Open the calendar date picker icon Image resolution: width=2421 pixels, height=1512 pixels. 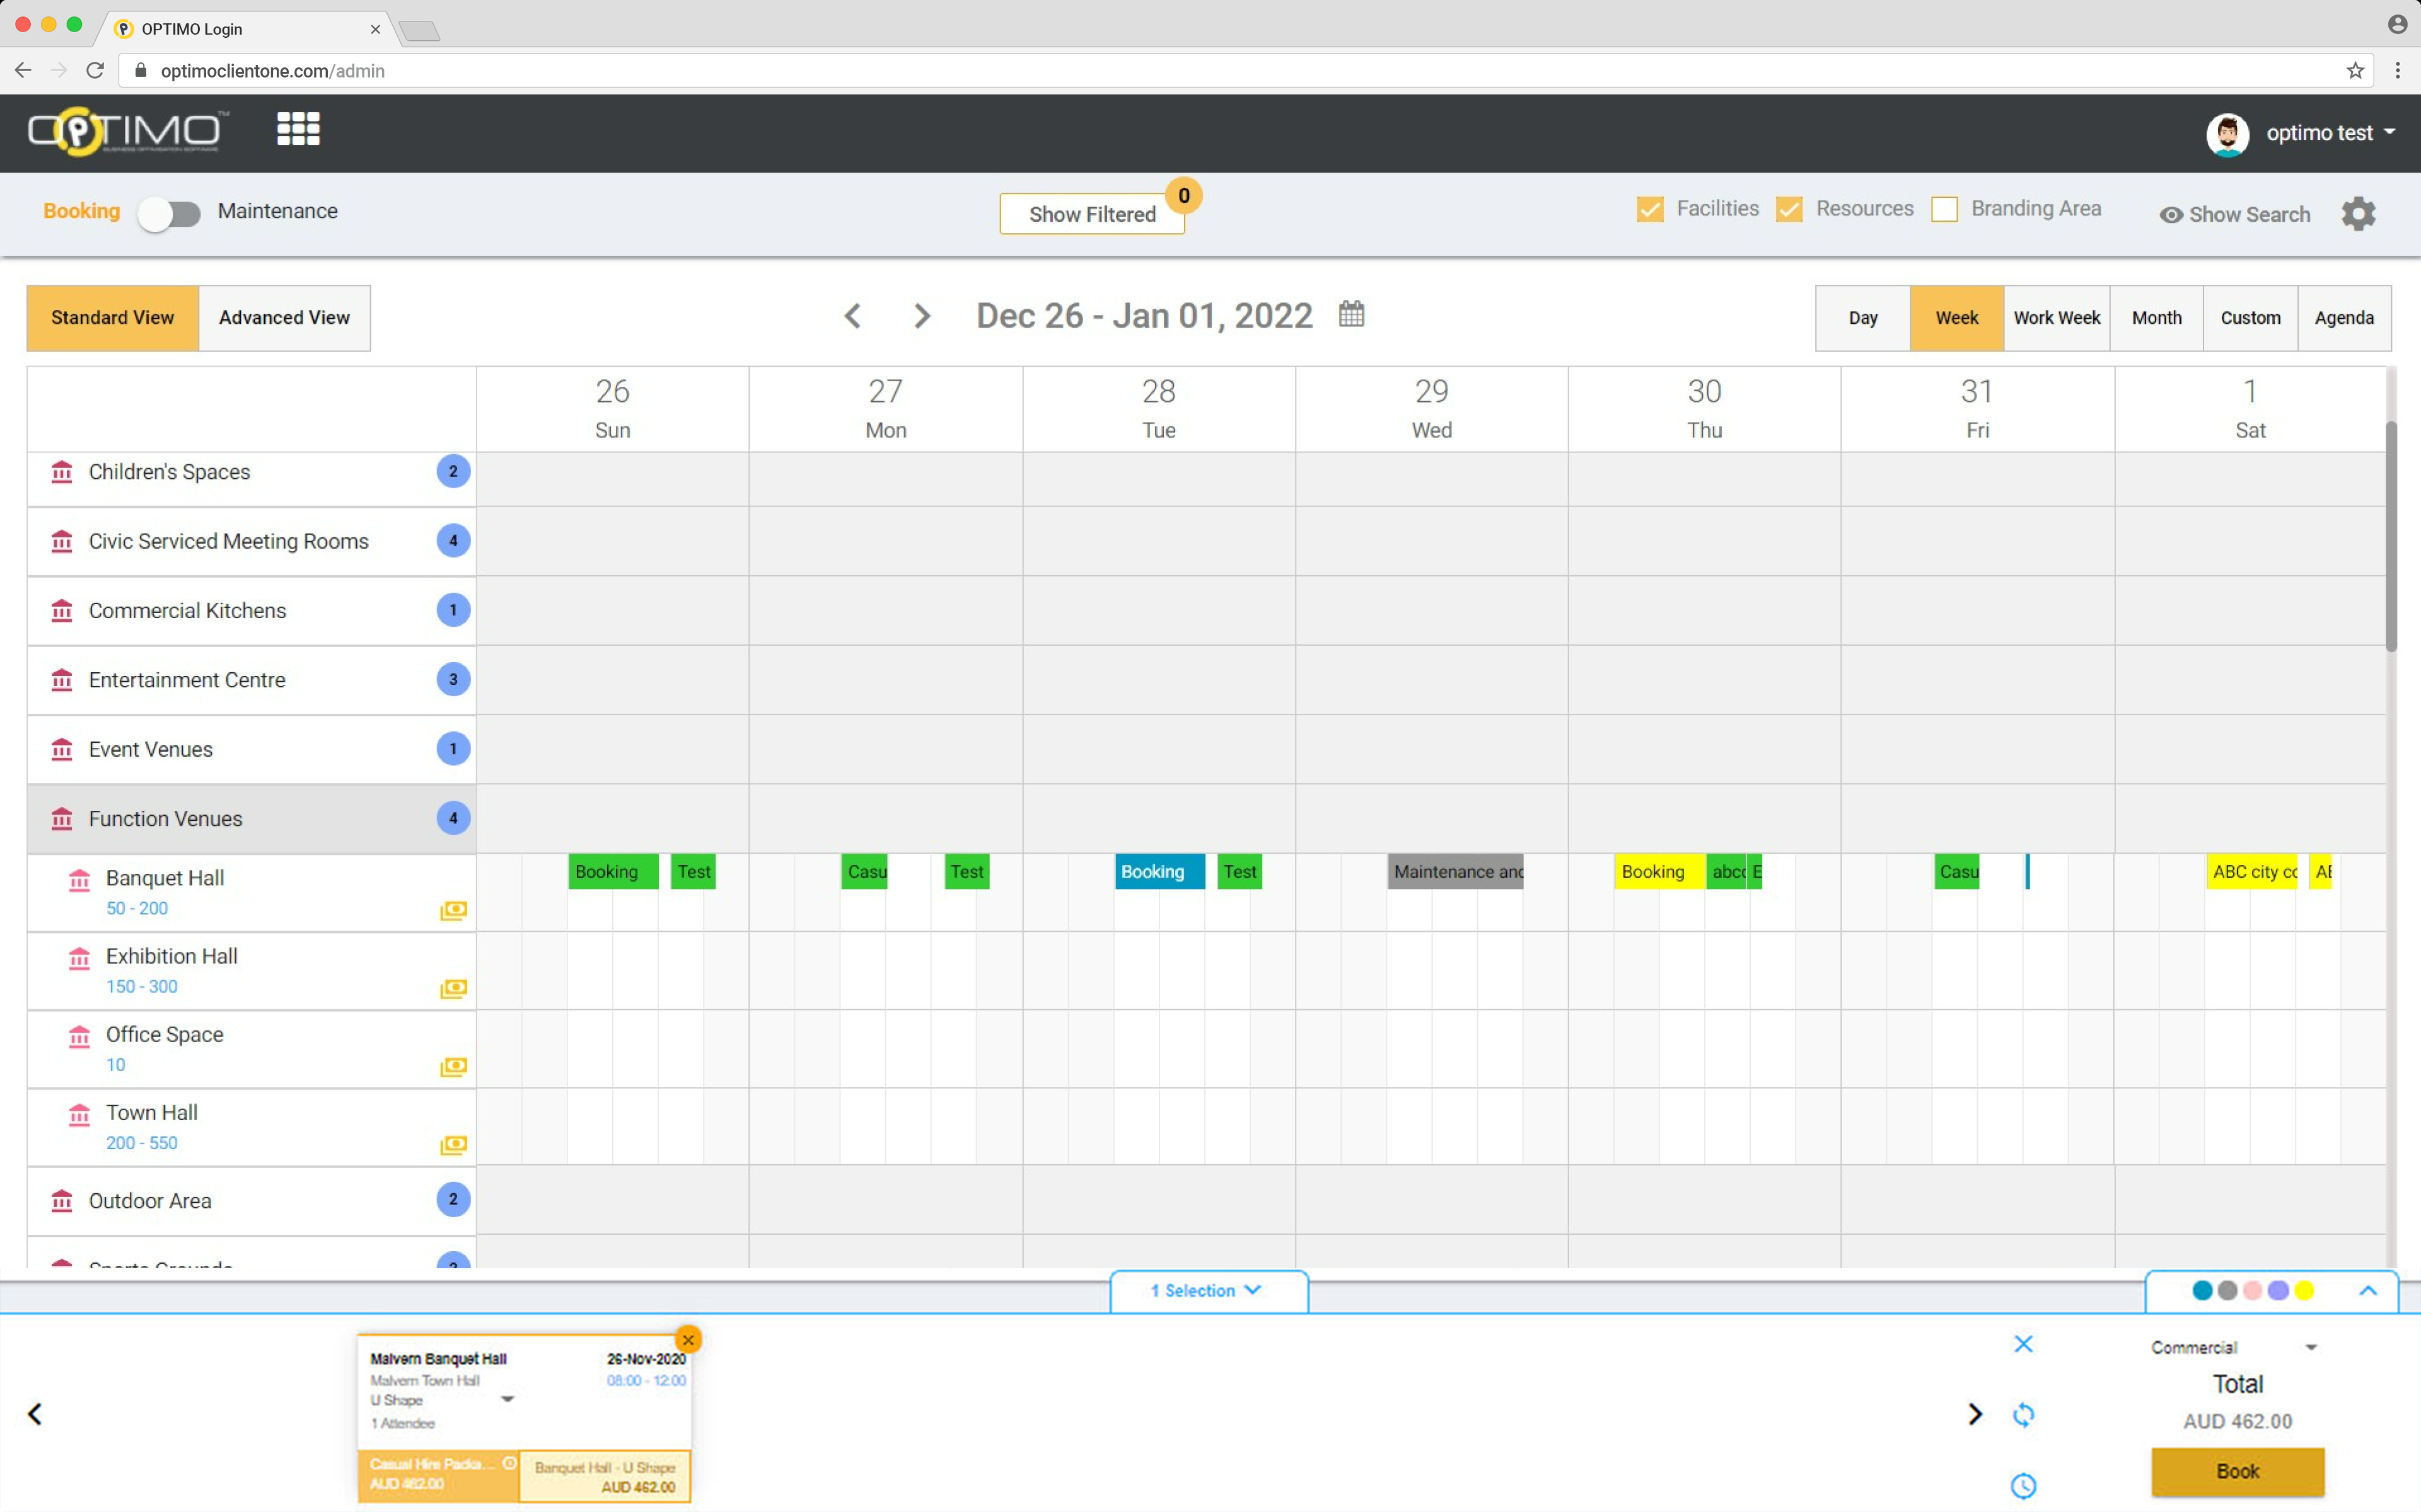click(x=1350, y=314)
